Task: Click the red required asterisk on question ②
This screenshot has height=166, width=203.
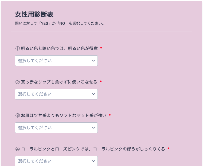Action: click(x=101, y=82)
